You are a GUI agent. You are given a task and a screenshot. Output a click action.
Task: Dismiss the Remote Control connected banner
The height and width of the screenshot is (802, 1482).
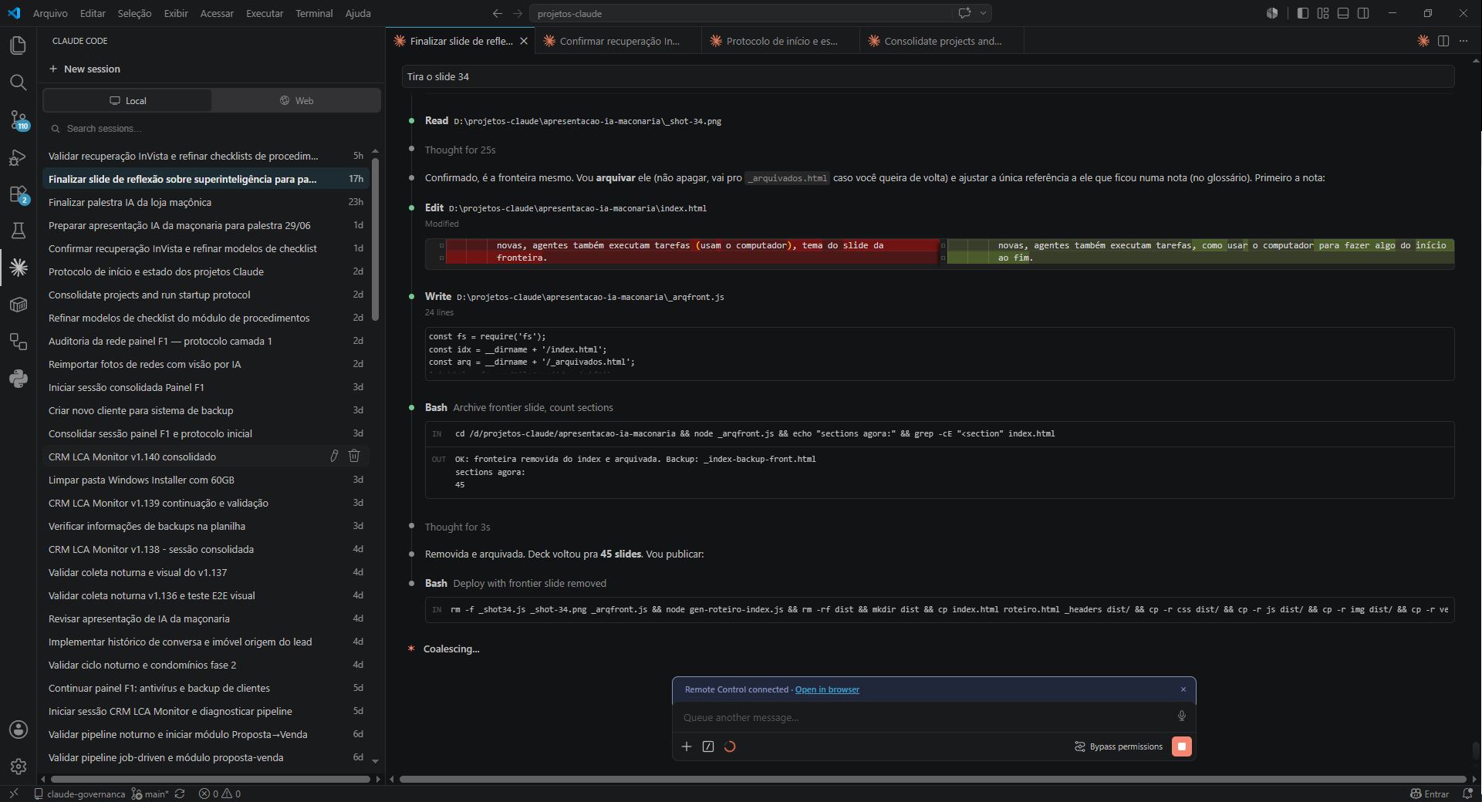click(1183, 689)
